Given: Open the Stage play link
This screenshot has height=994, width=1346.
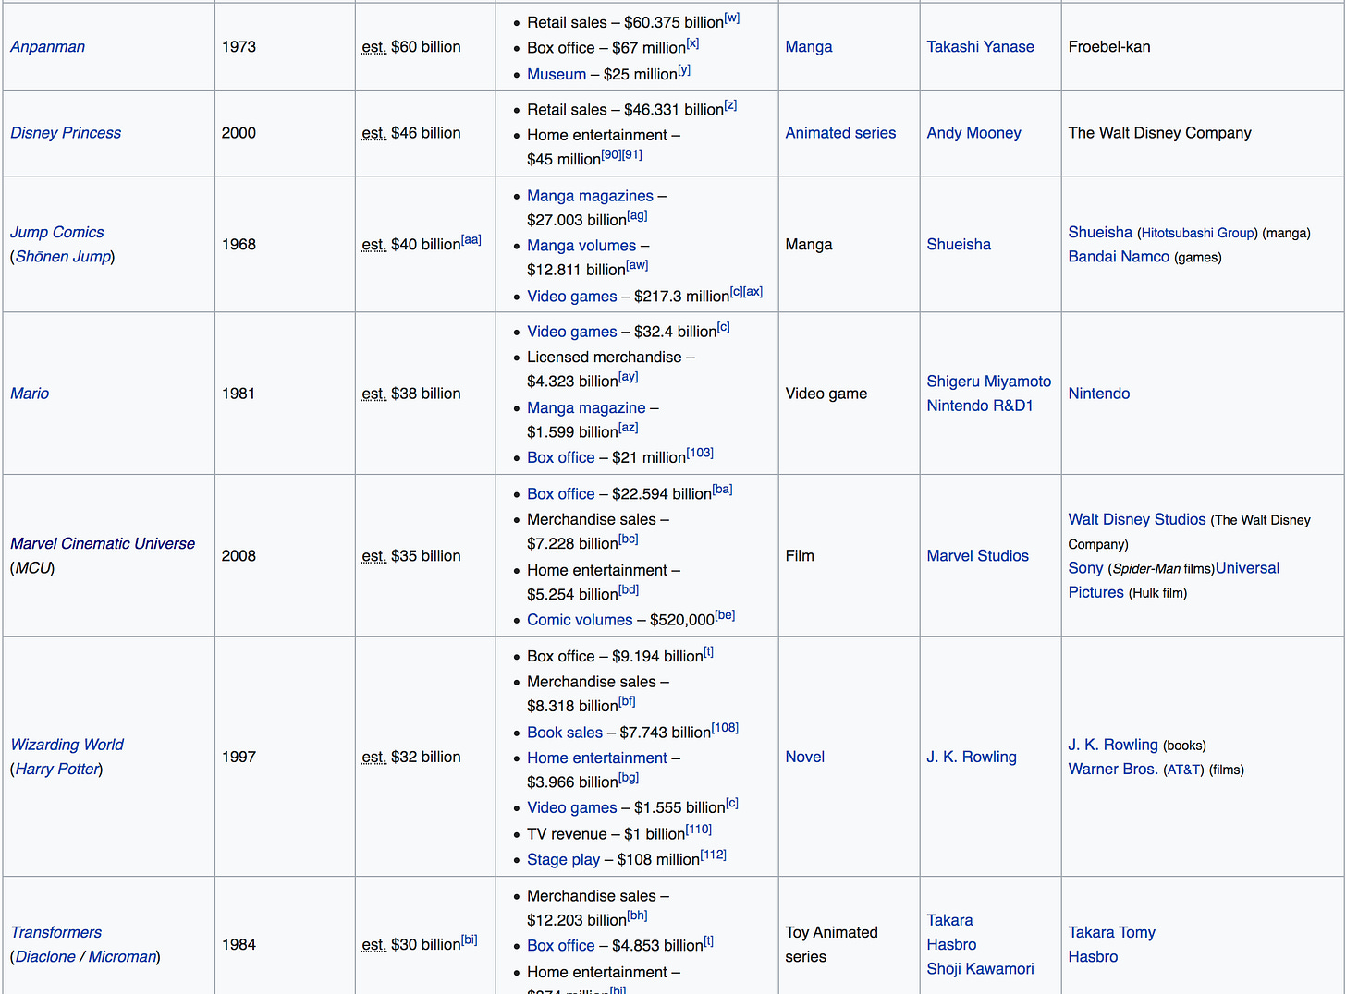Looking at the screenshot, I should [x=563, y=859].
